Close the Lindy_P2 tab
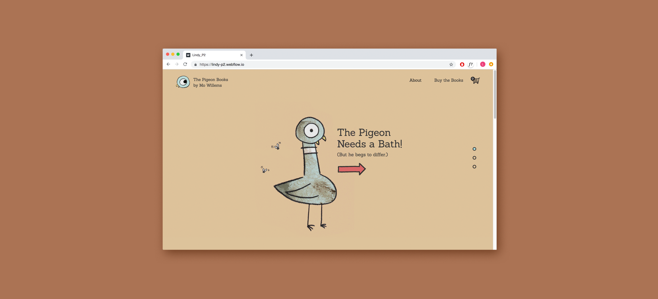 tap(241, 55)
